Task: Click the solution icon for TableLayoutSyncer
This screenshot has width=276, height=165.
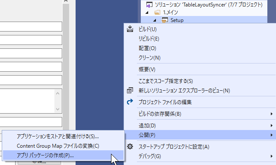Action: [x=149, y=5]
